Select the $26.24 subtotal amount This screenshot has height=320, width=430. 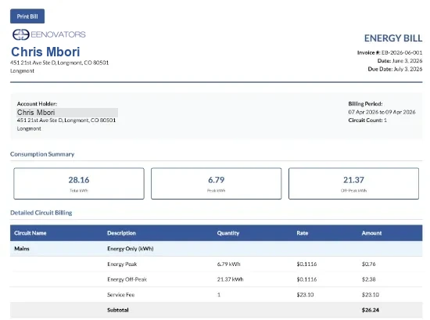(371, 310)
